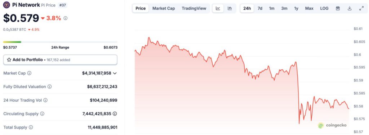Switch to candlestick chart icon
This screenshot has height=135, width=369.
click(x=230, y=8)
